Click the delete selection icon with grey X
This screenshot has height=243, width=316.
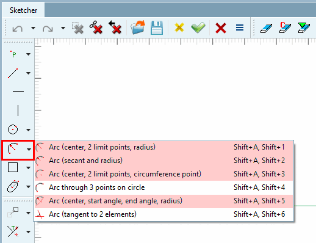(77, 28)
